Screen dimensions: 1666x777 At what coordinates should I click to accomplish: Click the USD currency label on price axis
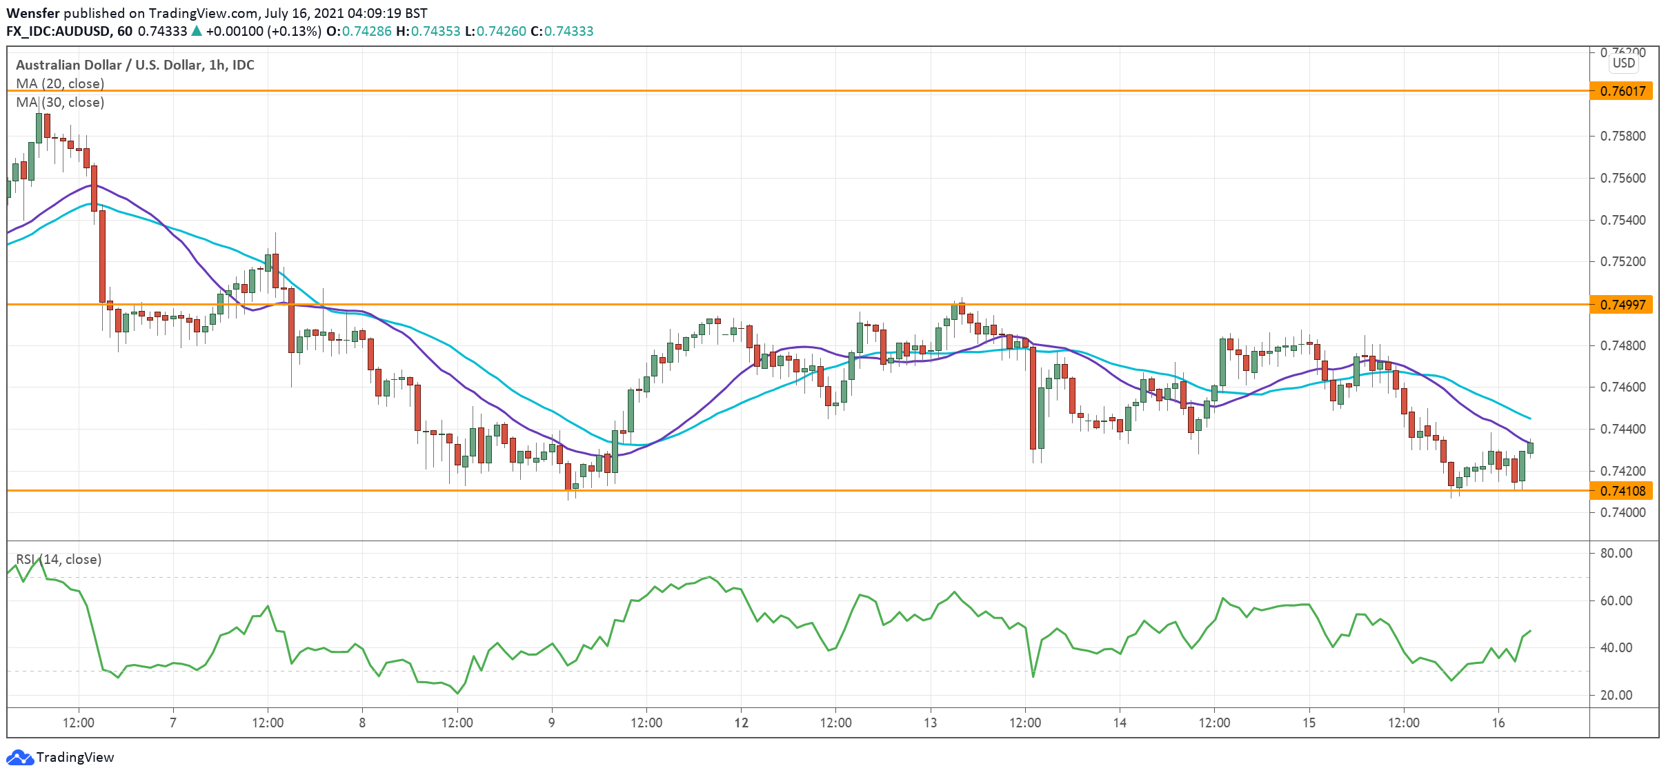[1623, 63]
